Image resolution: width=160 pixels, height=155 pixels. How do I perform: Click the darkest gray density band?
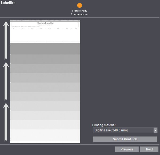click(45, 49)
